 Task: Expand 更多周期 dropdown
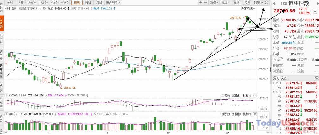tap(113, 3)
